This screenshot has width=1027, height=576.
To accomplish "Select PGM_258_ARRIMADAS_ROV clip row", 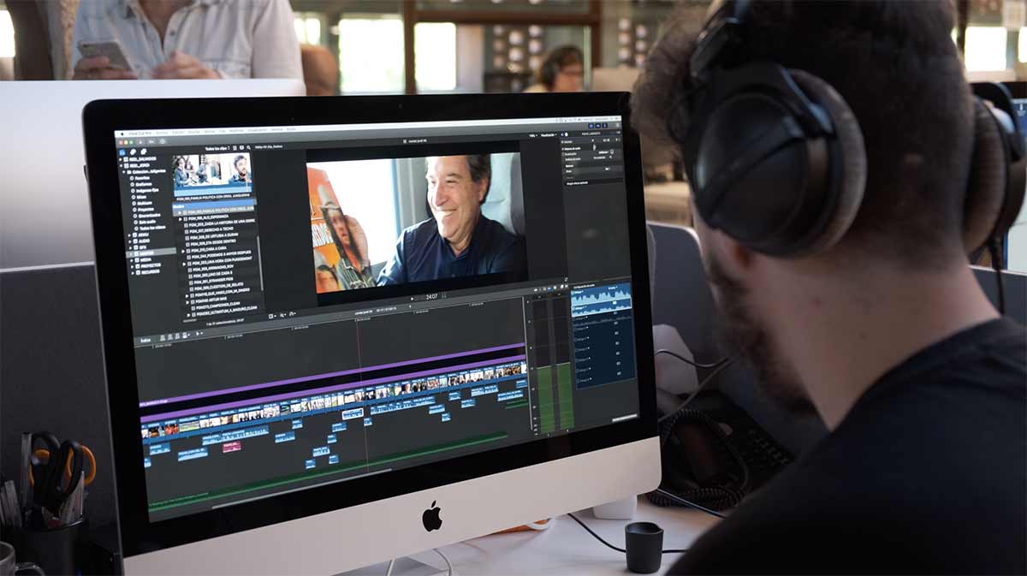I will (211, 267).
